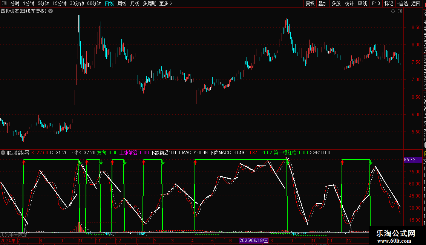Click the 标记 mark button
426x245 pixels.
point(389,3)
